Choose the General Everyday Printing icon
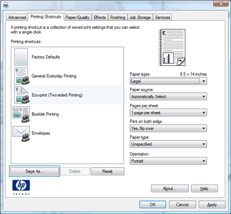The height and width of the screenshot is (214, 231). point(21,76)
